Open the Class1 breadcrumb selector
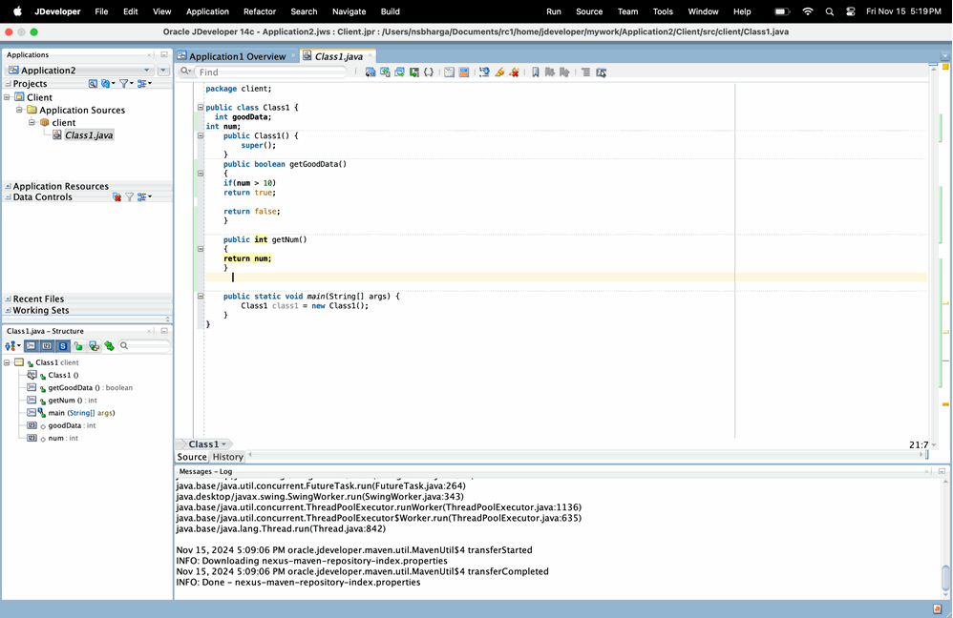The image size is (953, 618). 204,444
